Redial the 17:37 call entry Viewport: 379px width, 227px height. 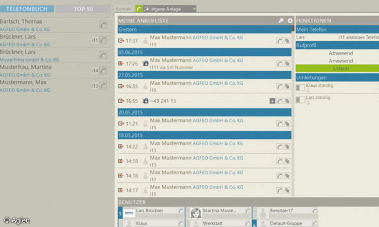pos(280,41)
